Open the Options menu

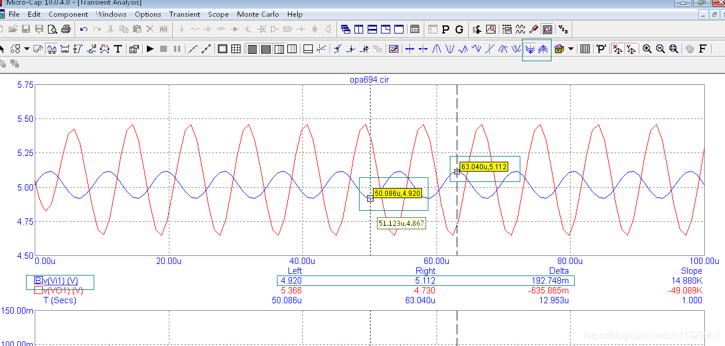(148, 14)
